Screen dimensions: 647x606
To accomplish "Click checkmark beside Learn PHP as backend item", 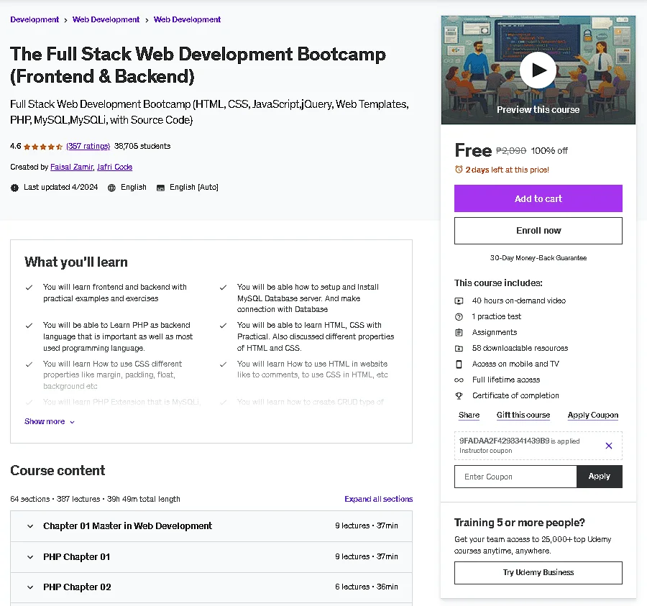I will point(29,326).
